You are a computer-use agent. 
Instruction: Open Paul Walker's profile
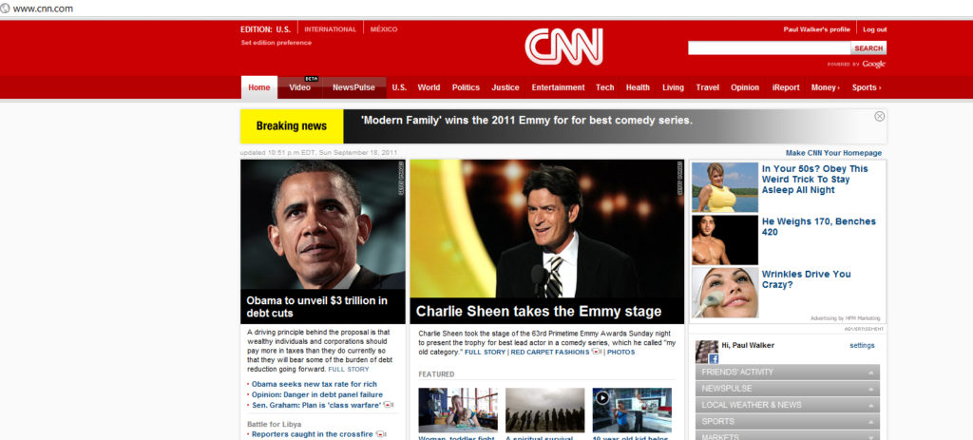point(816,29)
